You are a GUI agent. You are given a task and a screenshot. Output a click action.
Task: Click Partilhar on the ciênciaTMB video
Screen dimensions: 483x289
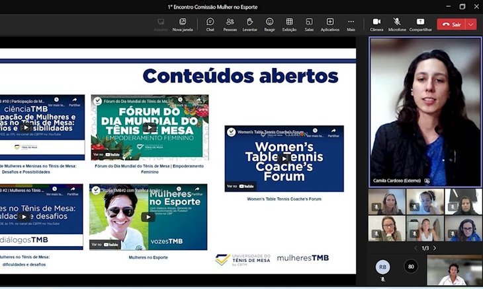pyautogui.click(x=75, y=102)
